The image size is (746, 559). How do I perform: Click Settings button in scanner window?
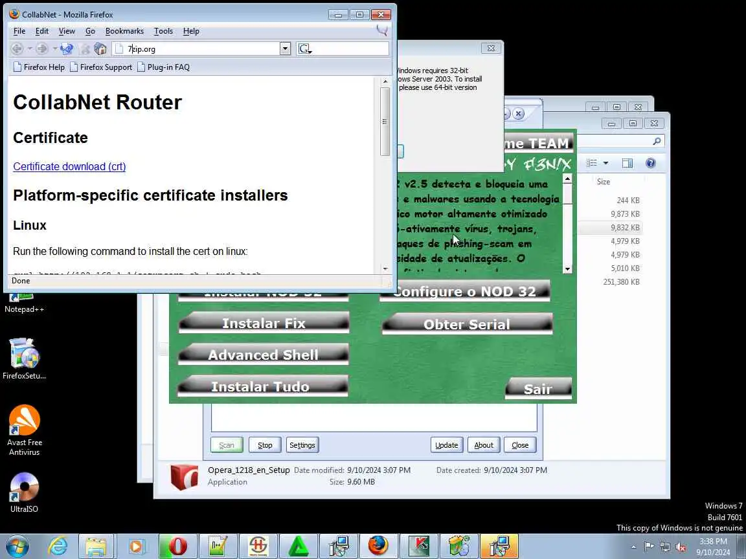(302, 445)
